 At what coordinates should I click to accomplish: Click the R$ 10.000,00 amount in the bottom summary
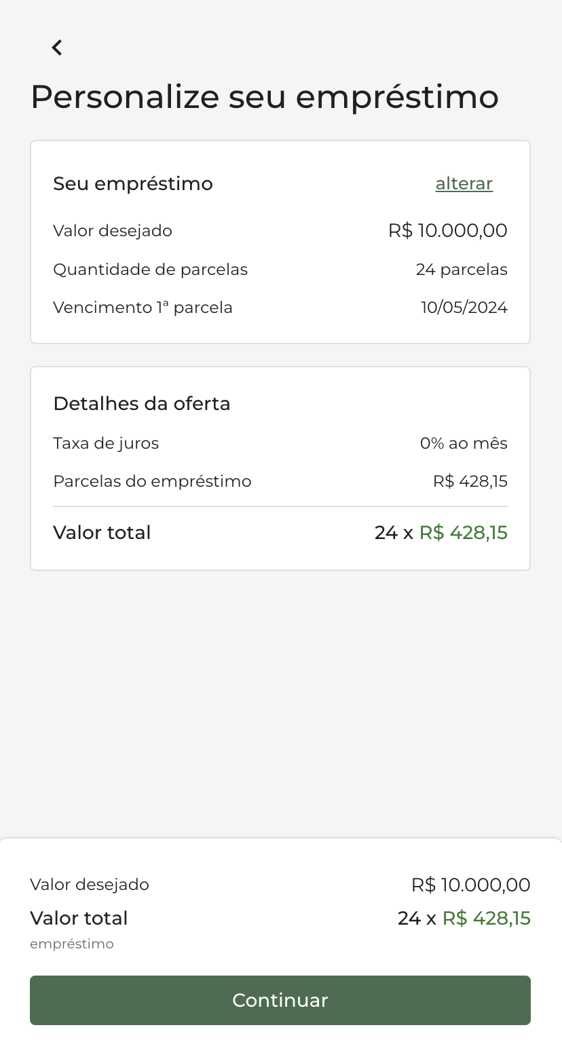[x=470, y=885]
